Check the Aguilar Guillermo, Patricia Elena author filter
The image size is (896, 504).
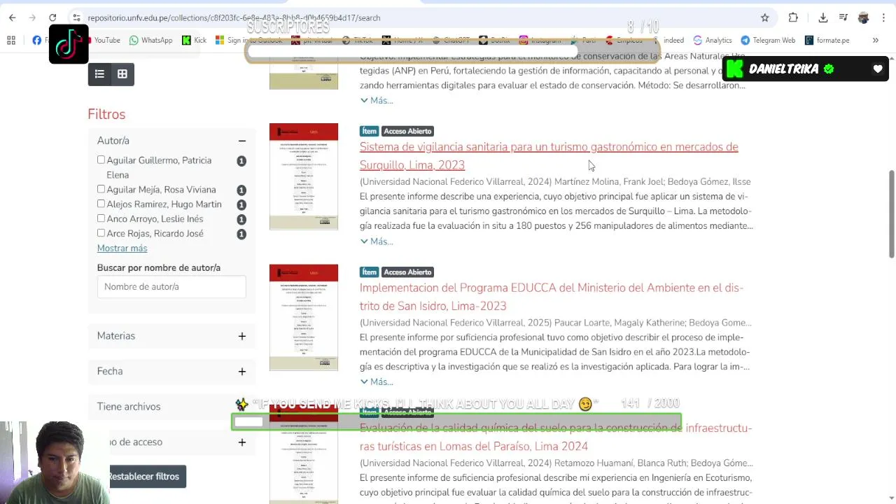(x=101, y=160)
